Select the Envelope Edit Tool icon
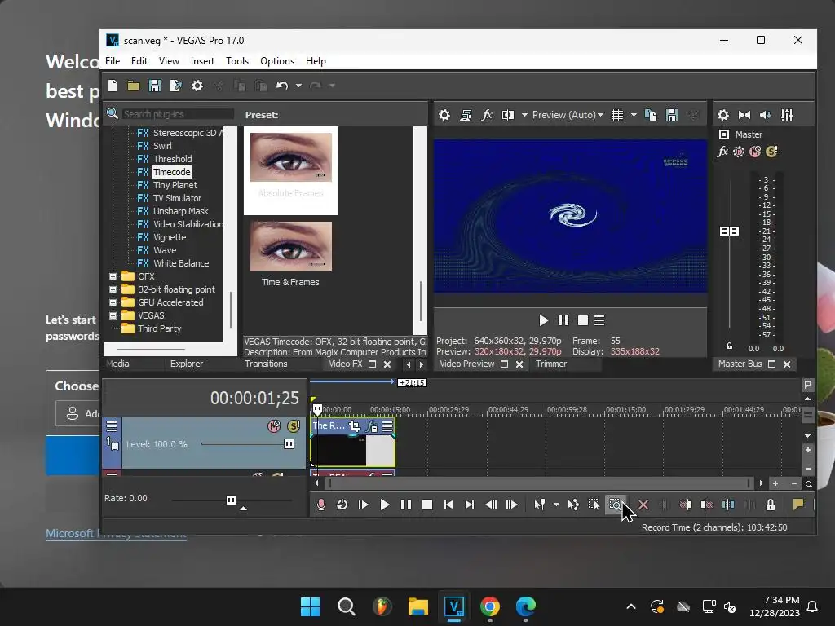Image resolution: width=835 pixels, height=626 pixels. coord(573,505)
